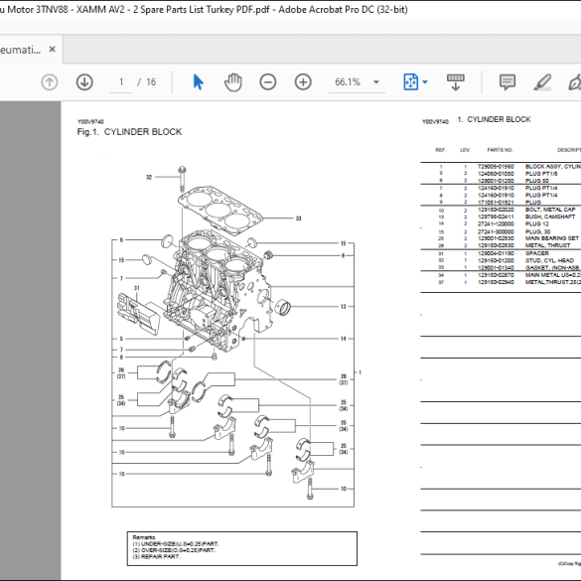Zoom out with the minus icon
Image resolution: width=581 pixels, height=581 pixels.
tap(268, 81)
